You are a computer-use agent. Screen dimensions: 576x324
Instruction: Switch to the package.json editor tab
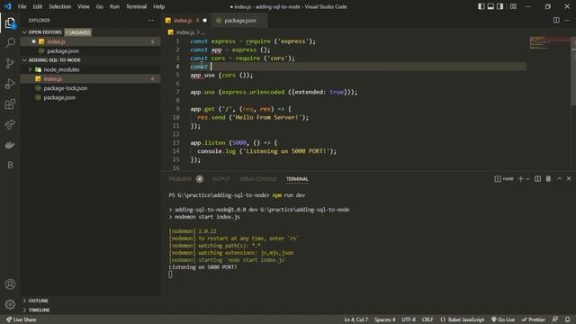pyautogui.click(x=239, y=20)
